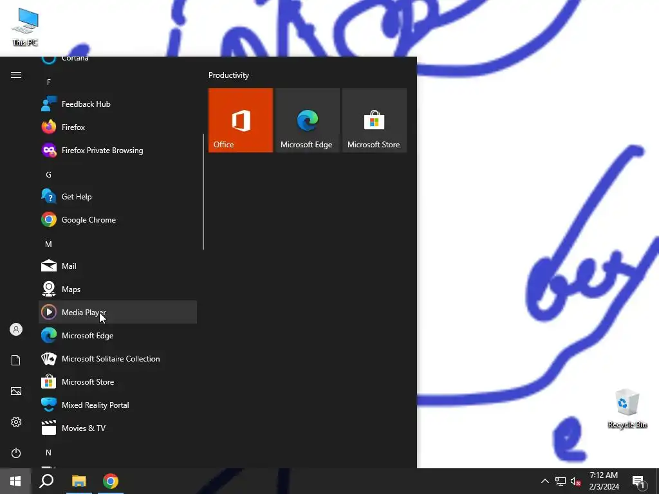Screen dimensions: 659x494
Task: Open Documents from Start sidebar
Action: (16, 360)
